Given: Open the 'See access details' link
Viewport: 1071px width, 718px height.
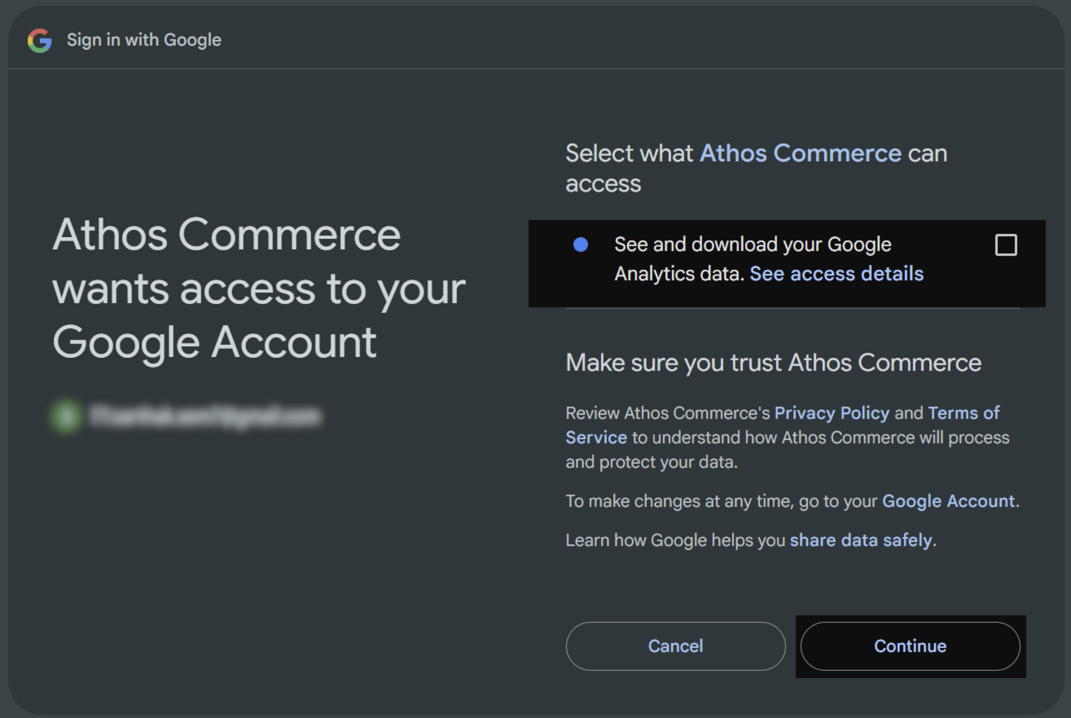Looking at the screenshot, I should click(x=836, y=274).
